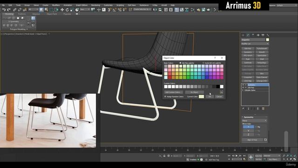Click Maximize Viewport toggle icon
The image size is (298, 168).
pyautogui.click(x=295, y=159)
